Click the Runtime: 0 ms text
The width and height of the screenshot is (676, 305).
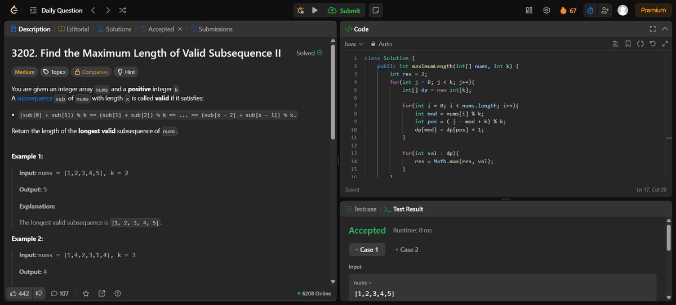(413, 230)
